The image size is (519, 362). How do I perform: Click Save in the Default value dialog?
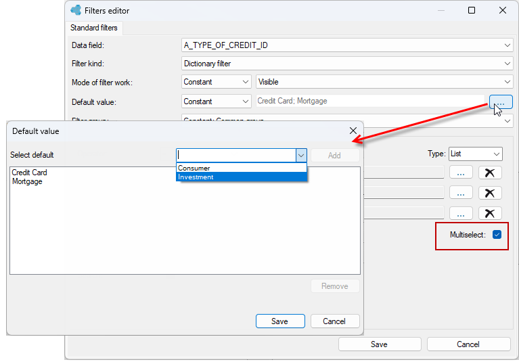280,321
